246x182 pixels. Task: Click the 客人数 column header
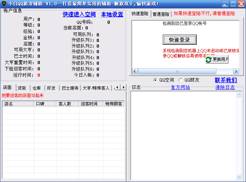pos(67,104)
